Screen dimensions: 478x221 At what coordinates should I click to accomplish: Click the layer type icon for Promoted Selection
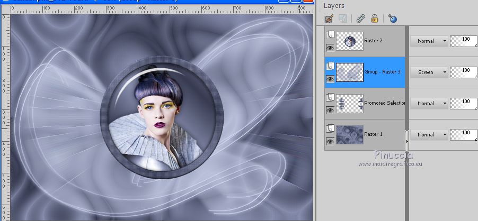330,97
